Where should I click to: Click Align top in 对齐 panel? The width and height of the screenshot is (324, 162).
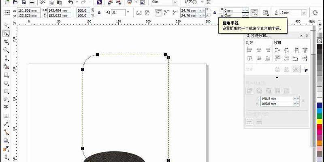point(249,58)
